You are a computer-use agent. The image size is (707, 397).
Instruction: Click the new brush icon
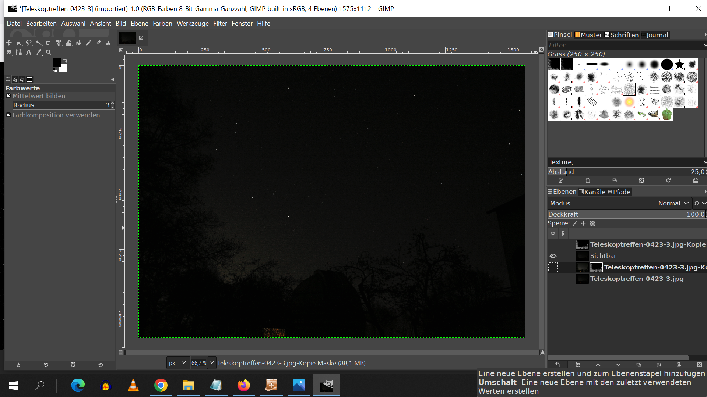tap(588, 180)
